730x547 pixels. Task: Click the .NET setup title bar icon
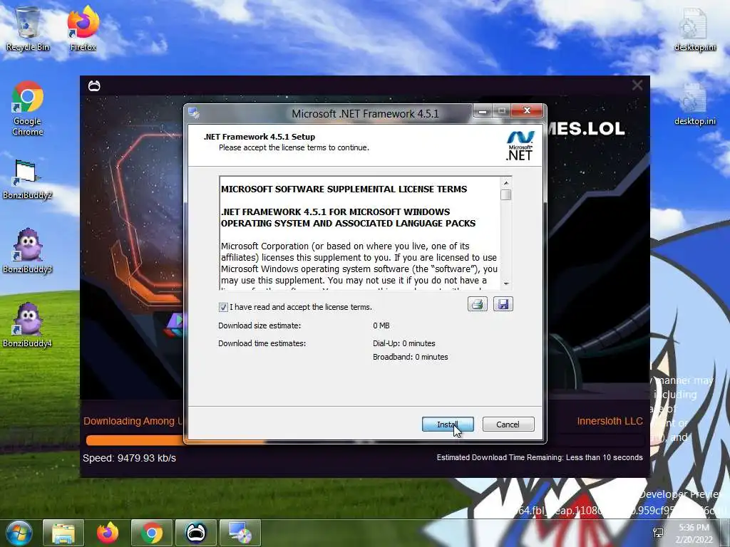click(x=194, y=113)
